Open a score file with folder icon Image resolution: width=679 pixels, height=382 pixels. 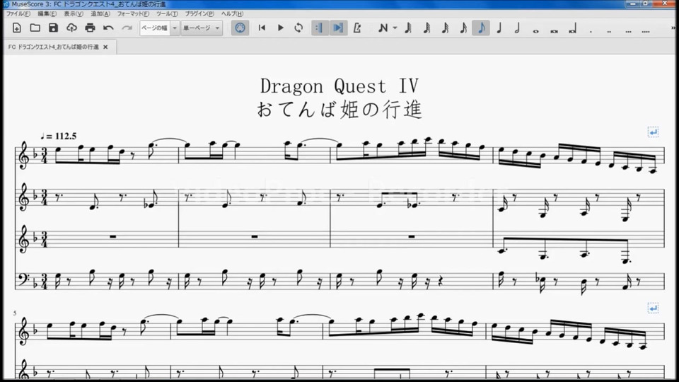click(x=35, y=28)
